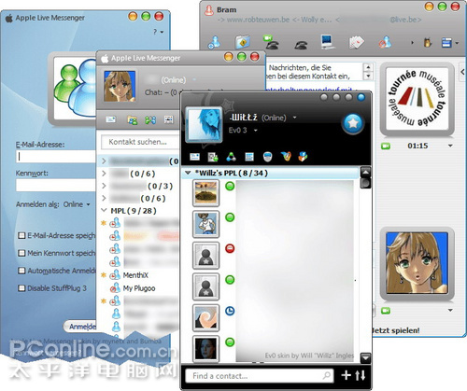Screen dimensions: 467x391
Task: Open dropdown below anime girl picture in Bram window
Action: (x=450, y=310)
